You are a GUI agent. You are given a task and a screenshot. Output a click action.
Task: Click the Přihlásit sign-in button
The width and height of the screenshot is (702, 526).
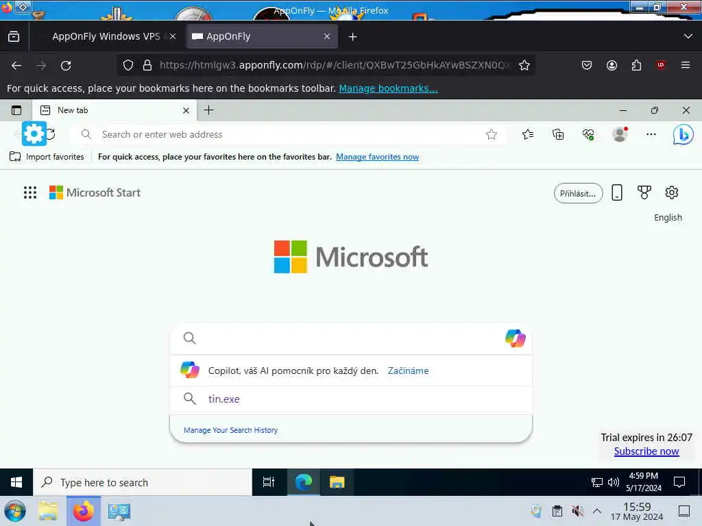[578, 193]
